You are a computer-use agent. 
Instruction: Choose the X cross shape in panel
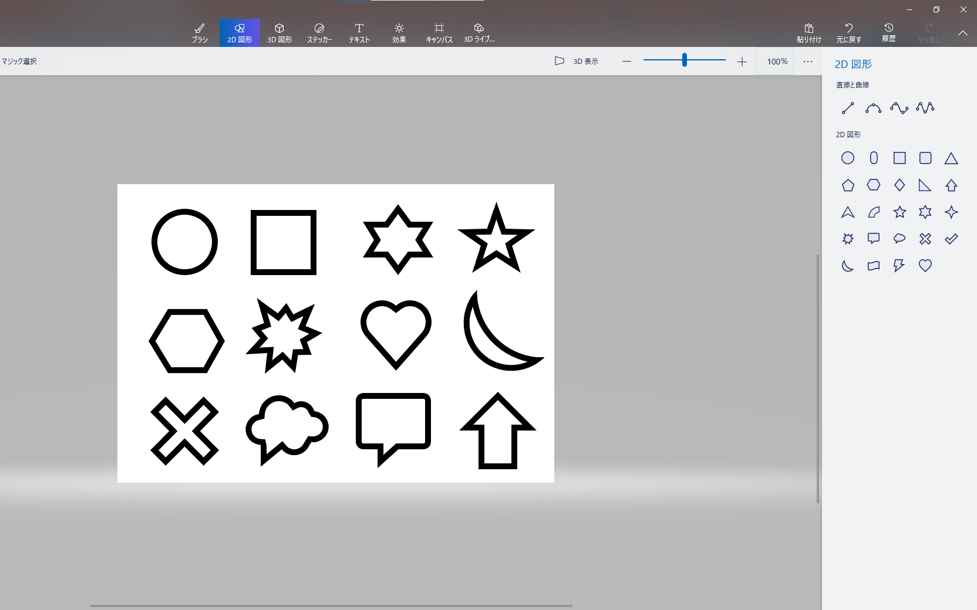[x=925, y=239]
